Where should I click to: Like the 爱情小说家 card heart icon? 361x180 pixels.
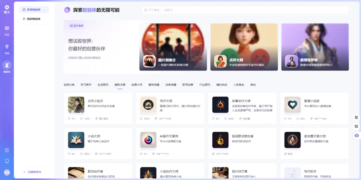pos(285,119)
